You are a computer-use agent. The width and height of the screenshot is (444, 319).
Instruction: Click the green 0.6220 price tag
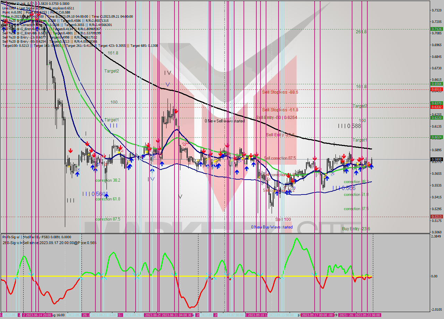[436, 118]
